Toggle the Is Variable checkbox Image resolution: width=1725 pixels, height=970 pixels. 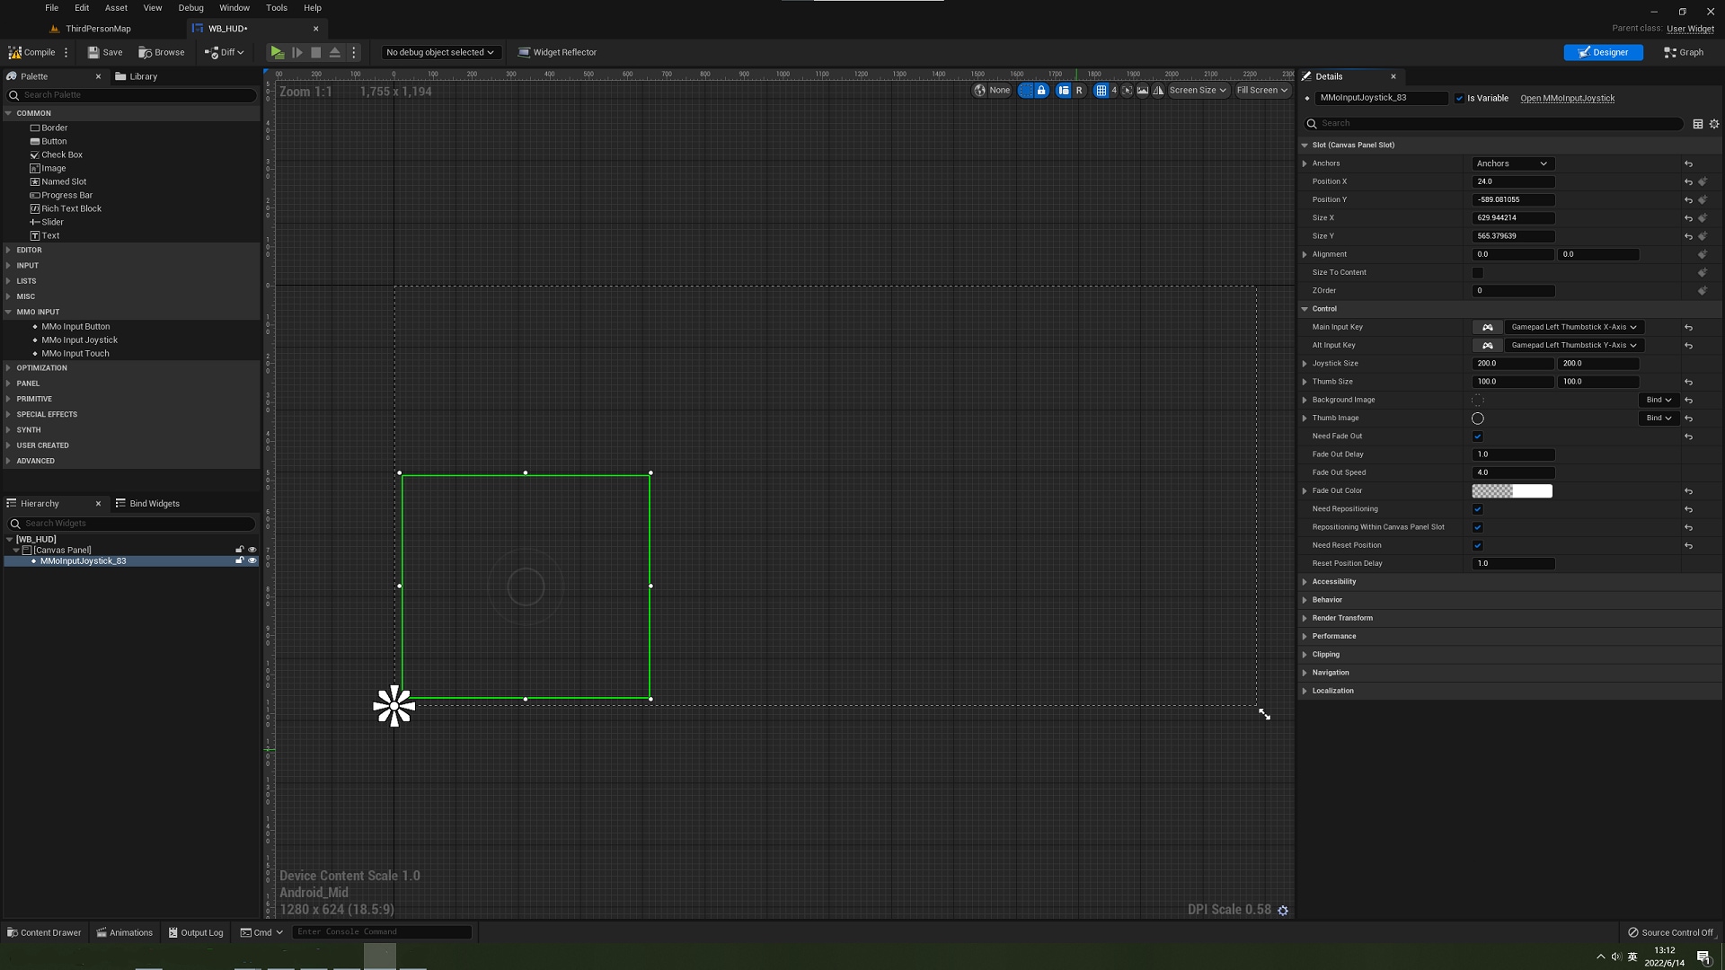point(1459,99)
